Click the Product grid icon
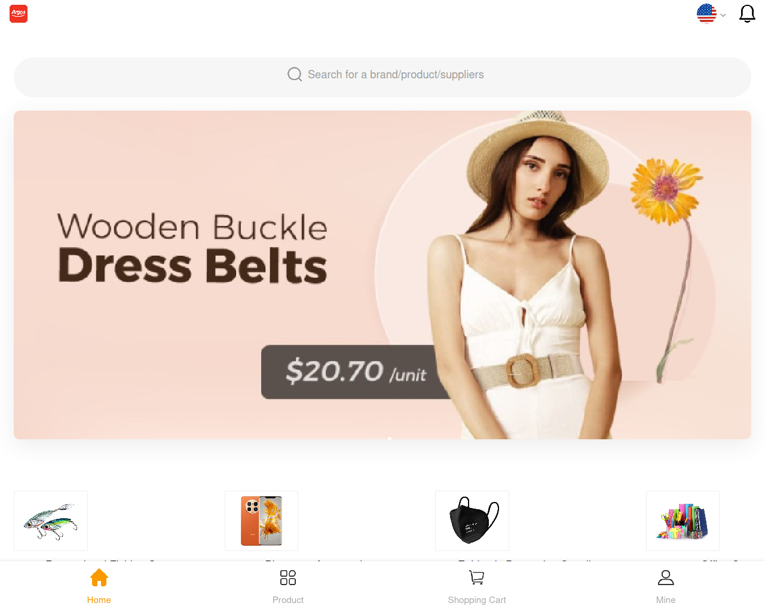This screenshot has width=765, height=612. coord(288,577)
